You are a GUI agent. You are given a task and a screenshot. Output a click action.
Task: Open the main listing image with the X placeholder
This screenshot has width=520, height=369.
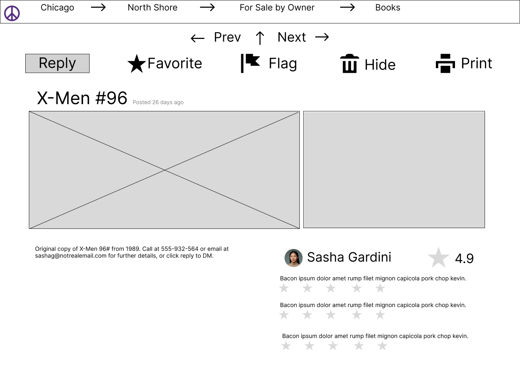[164, 170]
